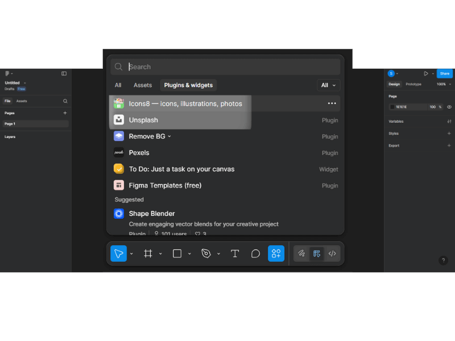The width and height of the screenshot is (455, 341).
Task: Click the Free plan badge
Action: 21,89
